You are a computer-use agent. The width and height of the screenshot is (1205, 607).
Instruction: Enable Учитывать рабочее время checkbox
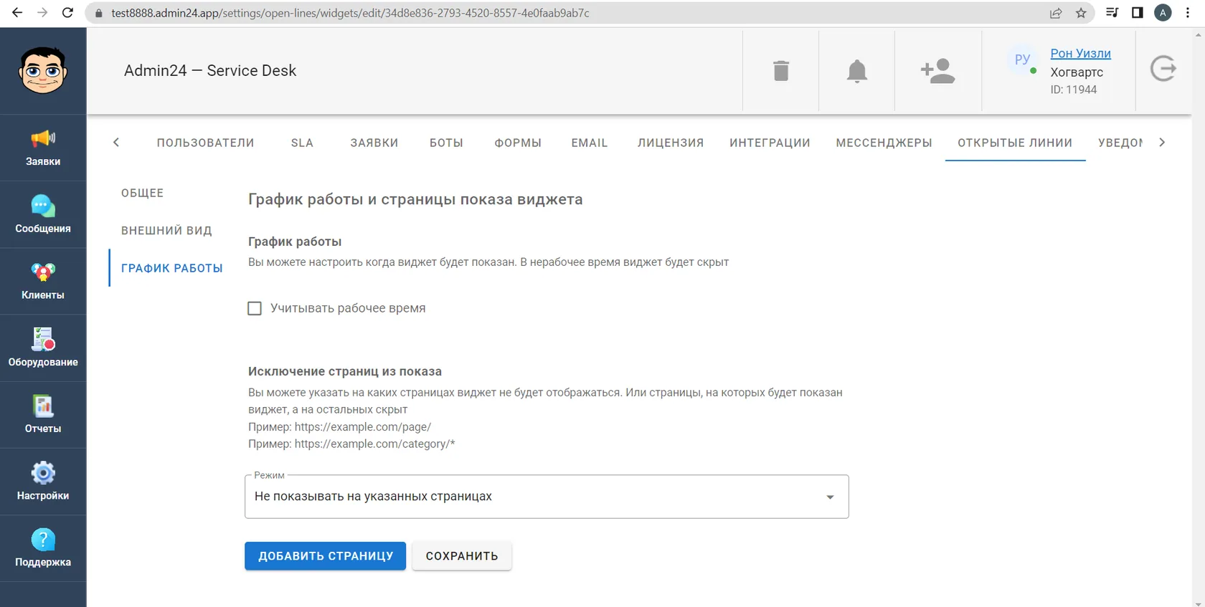(255, 308)
